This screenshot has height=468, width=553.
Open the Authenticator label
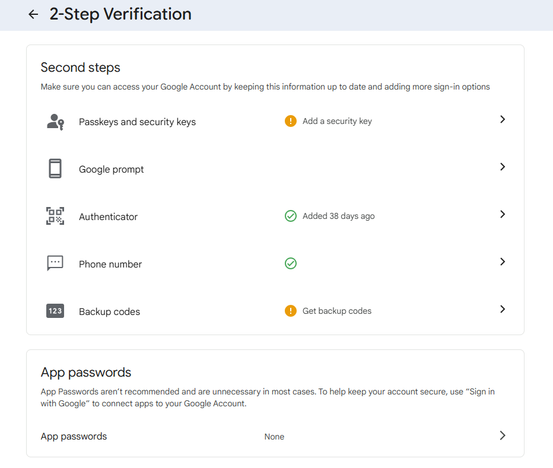[108, 217]
